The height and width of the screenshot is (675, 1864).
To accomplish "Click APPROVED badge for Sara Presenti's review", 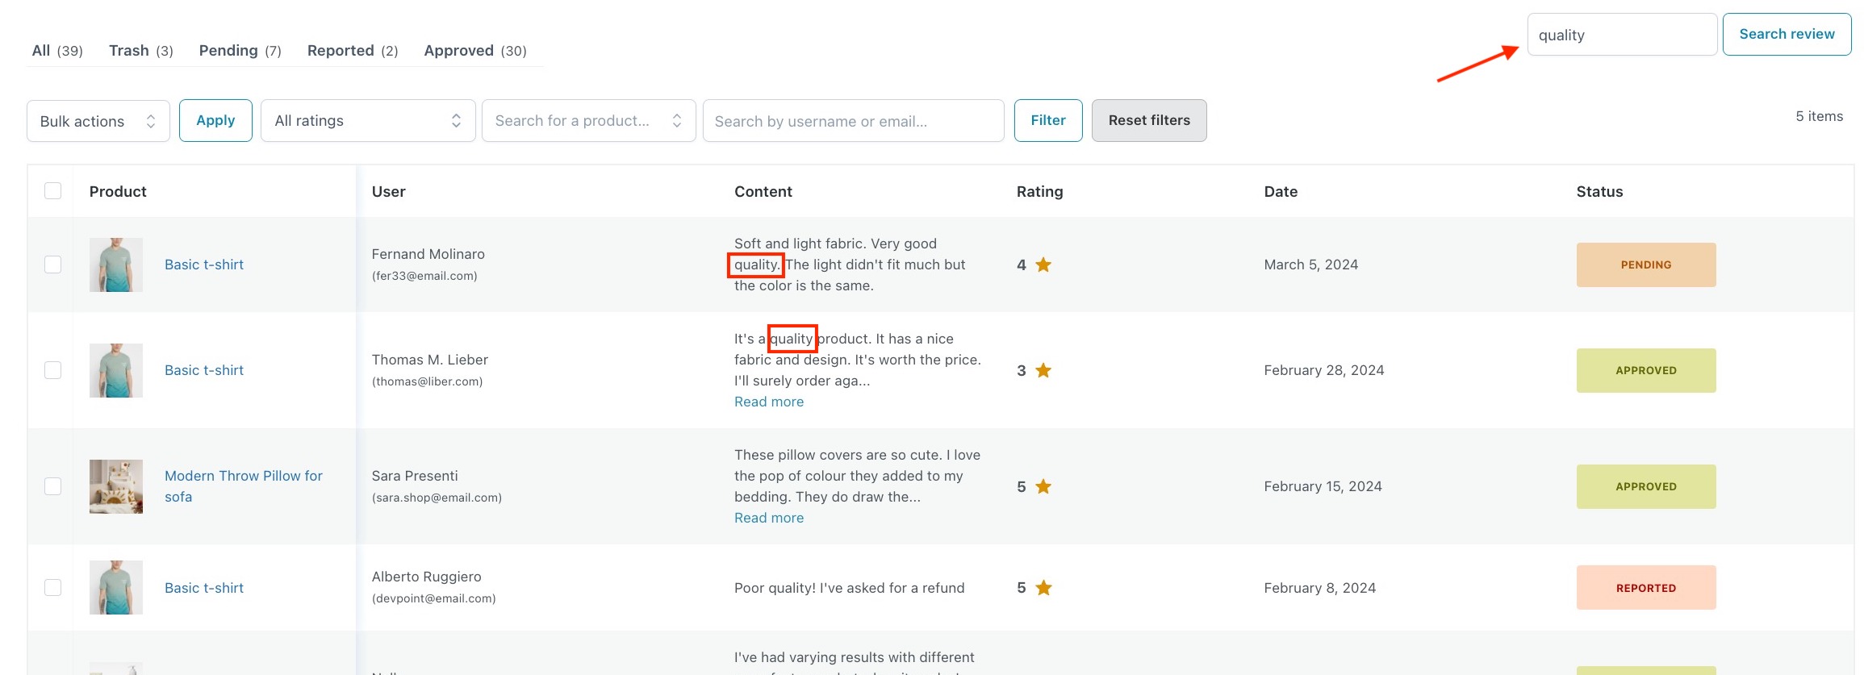I will pyautogui.click(x=1646, y=486).
